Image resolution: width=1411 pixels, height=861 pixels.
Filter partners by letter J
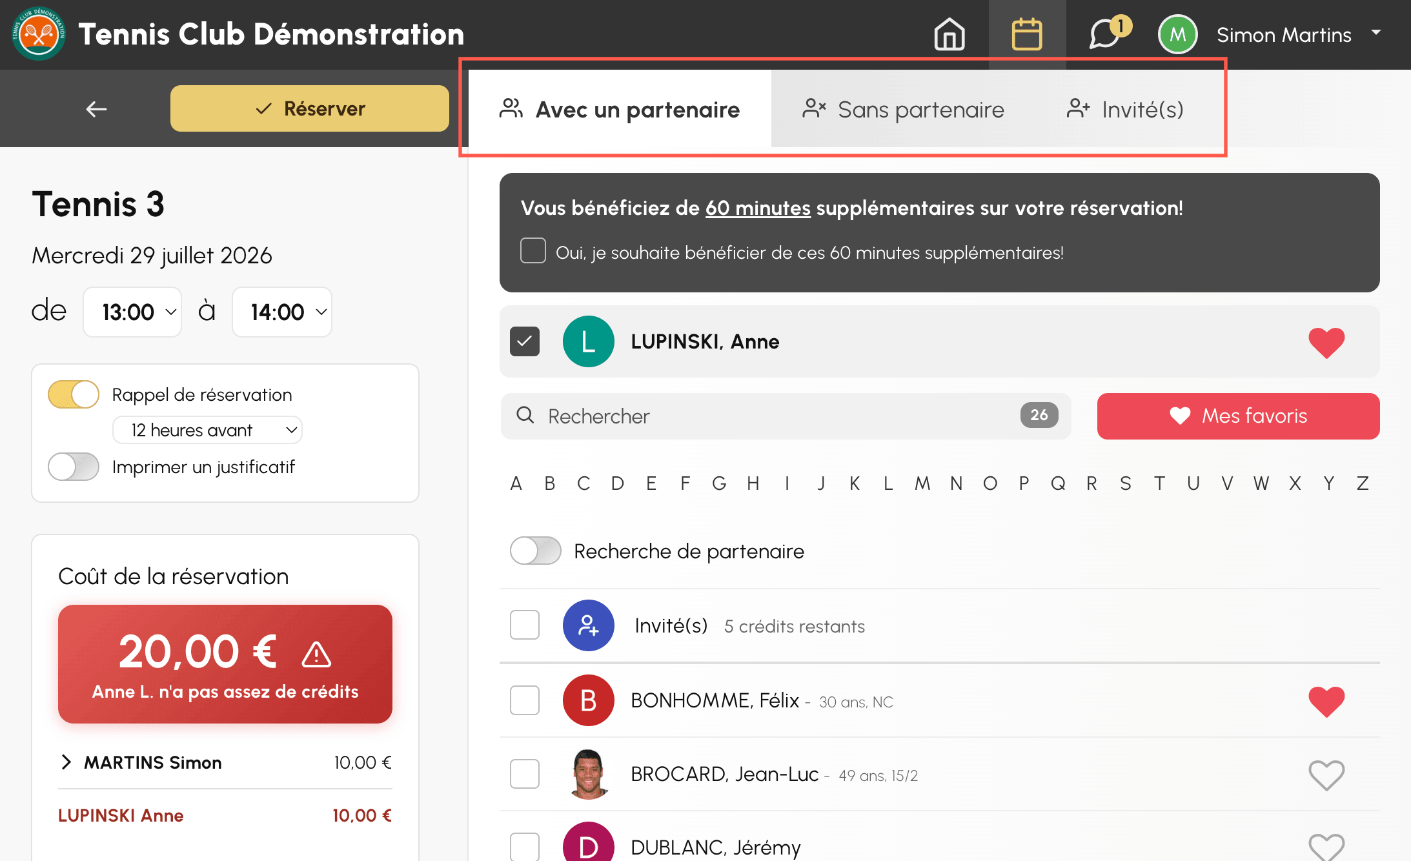pyautogui.click(x=821, y=483)
